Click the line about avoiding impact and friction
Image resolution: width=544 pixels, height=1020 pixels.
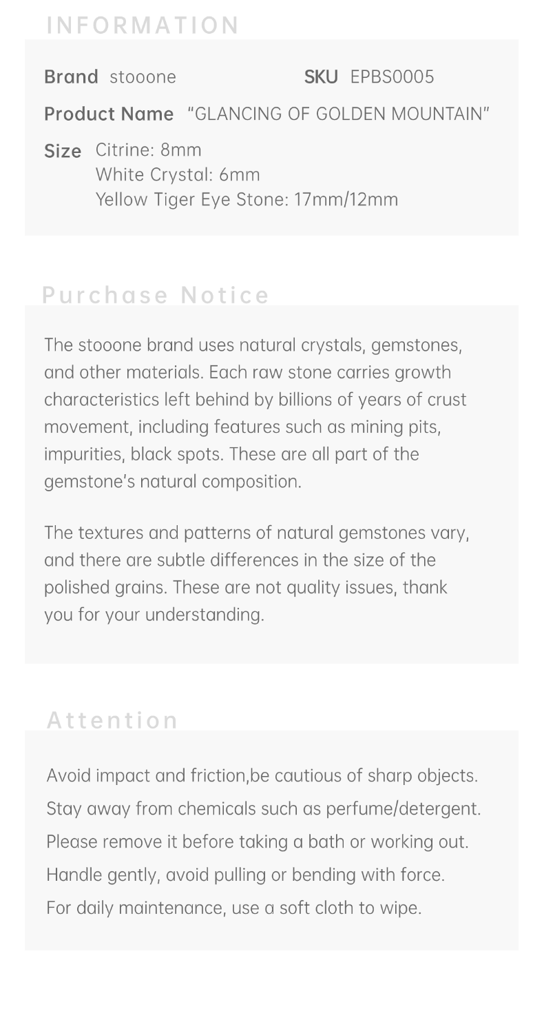[x=262, y=776]
